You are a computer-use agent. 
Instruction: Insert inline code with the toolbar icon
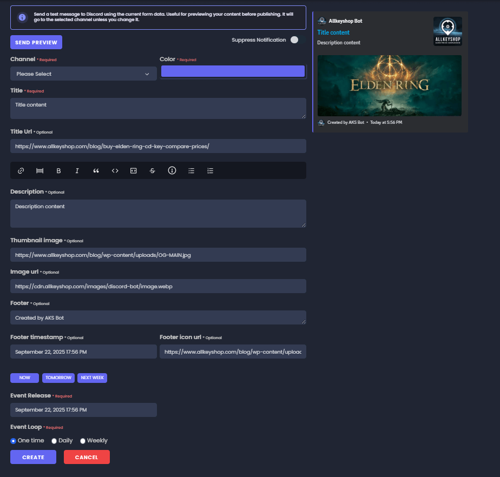[x=115, y=170]
